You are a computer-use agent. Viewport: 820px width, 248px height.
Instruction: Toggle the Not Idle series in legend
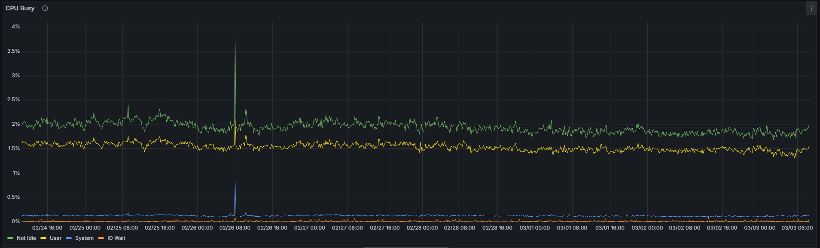click(26, 238)
